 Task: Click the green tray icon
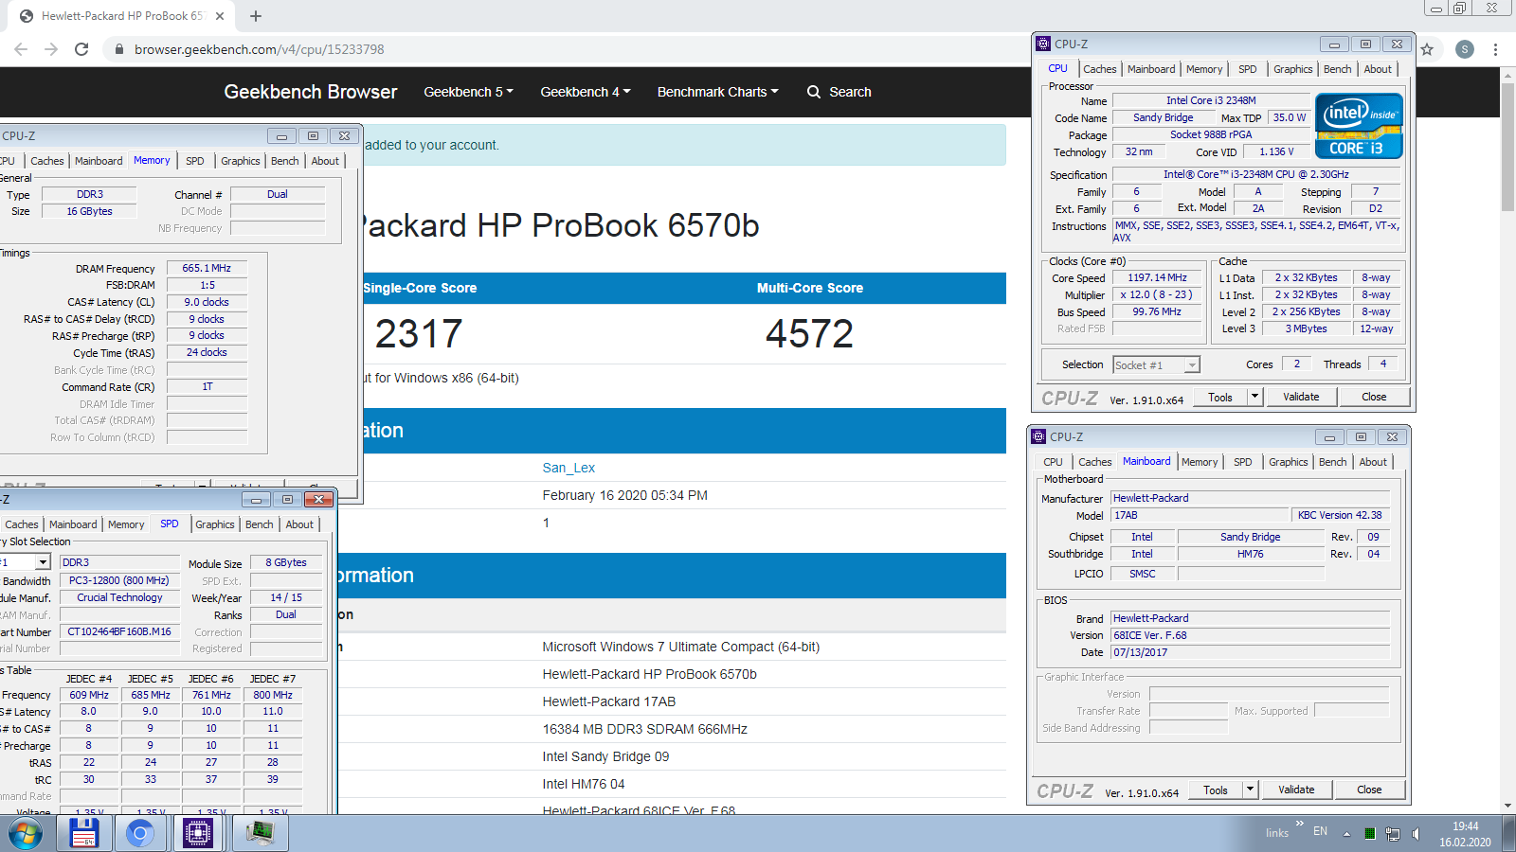coord(1370,834)
